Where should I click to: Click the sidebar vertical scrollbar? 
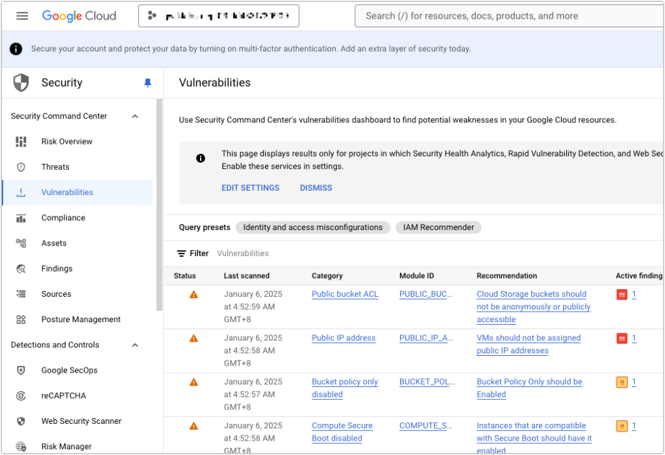160,205
